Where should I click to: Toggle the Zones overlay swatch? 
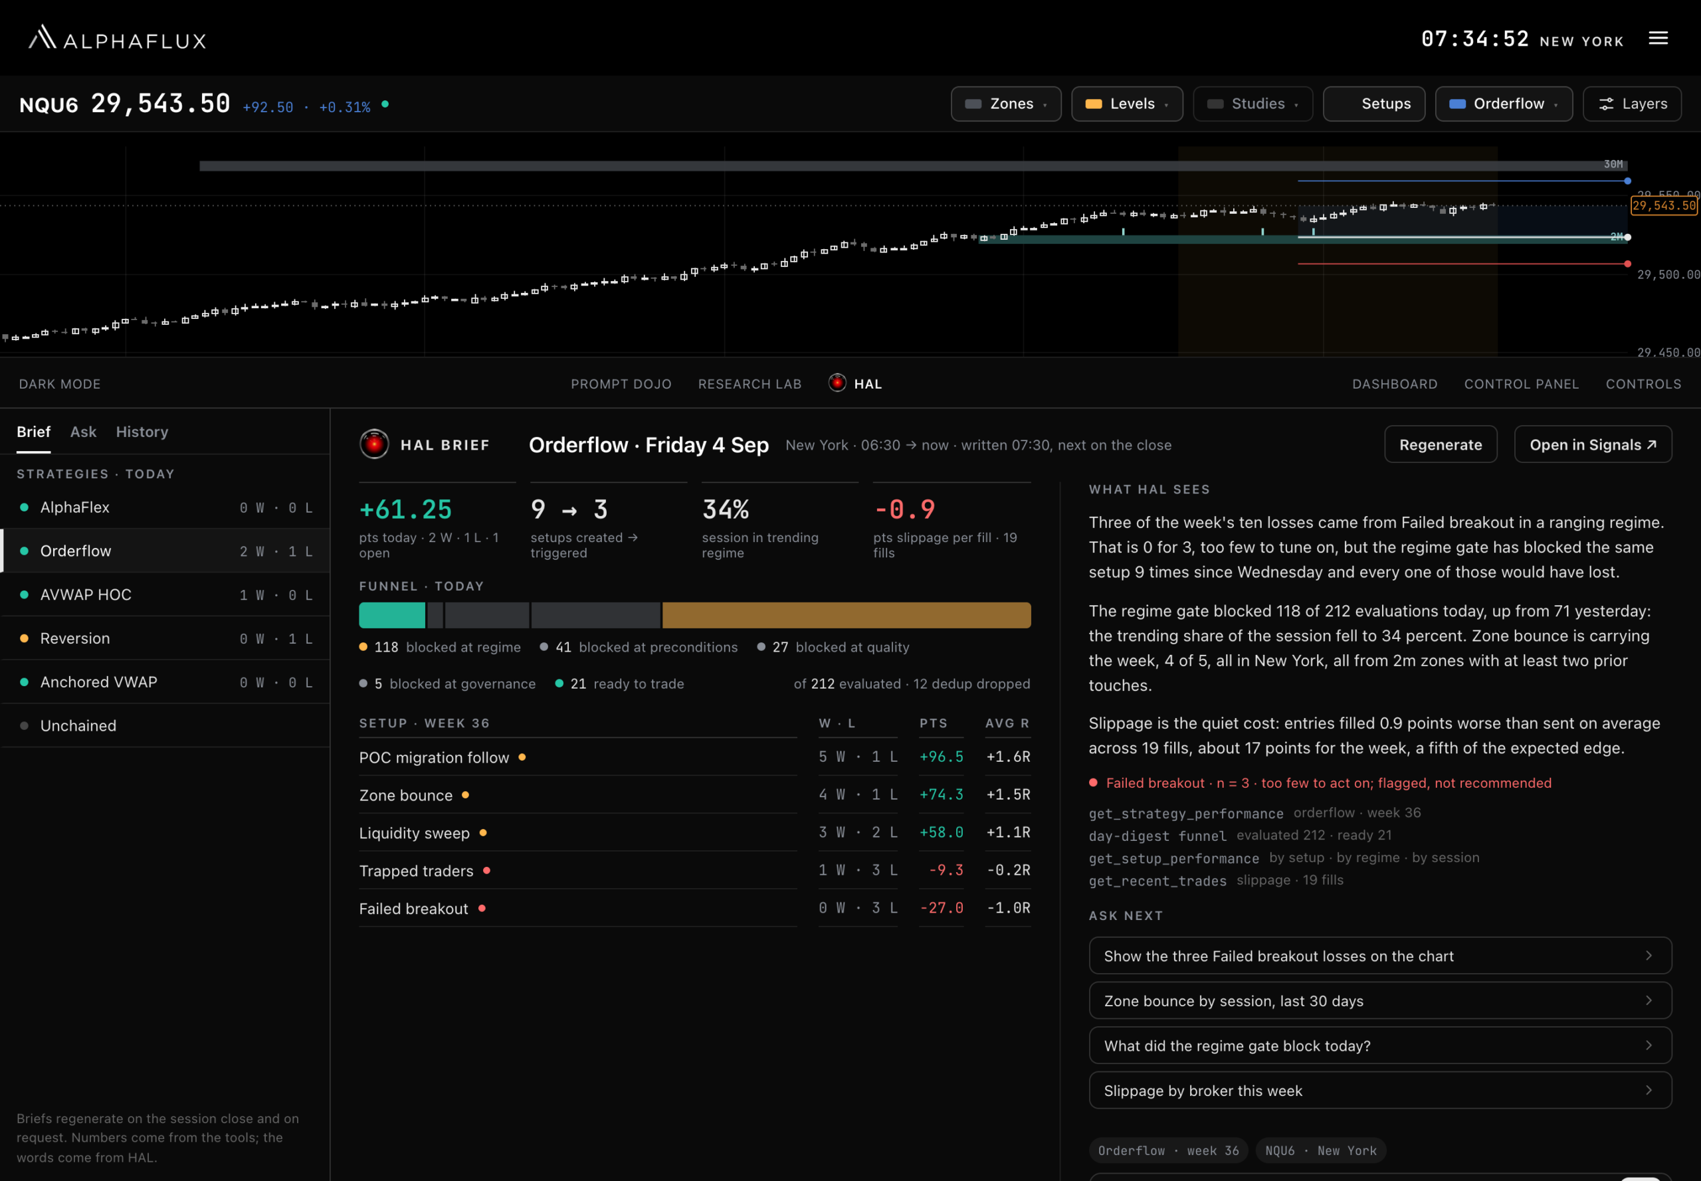click(x=973, y=104)
